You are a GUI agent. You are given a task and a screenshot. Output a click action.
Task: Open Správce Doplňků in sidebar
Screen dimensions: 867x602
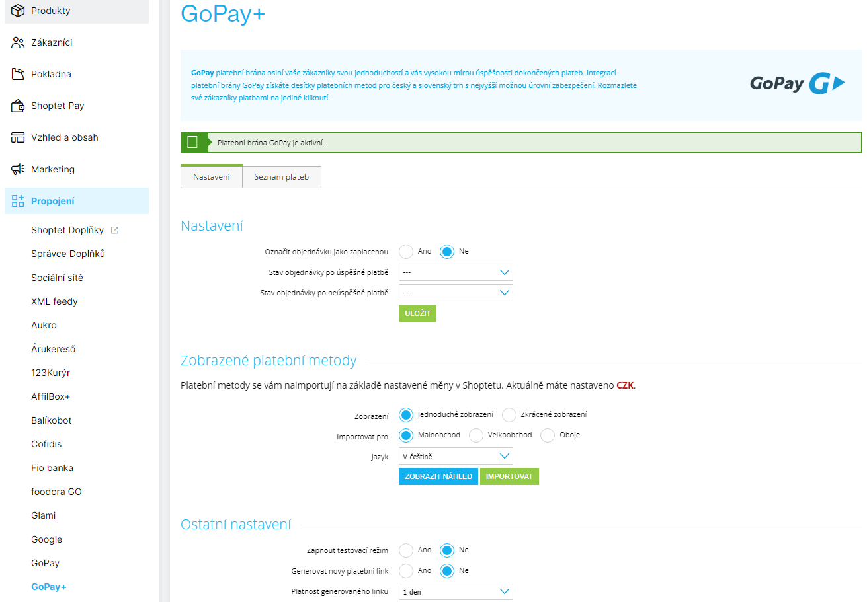(68, 254)
